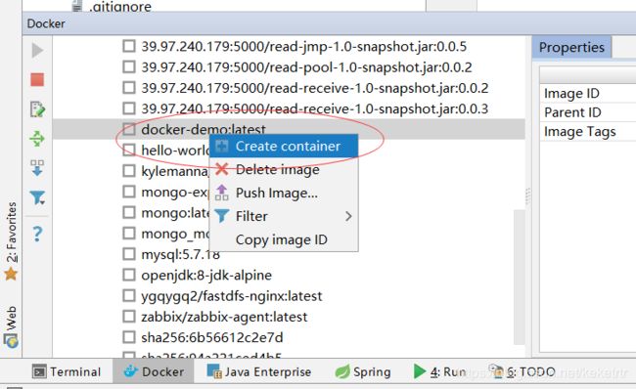Open the Java Enterprise tool window
Image resolution: width=636 pixels, height=389 pixels.
click(259, 371)
